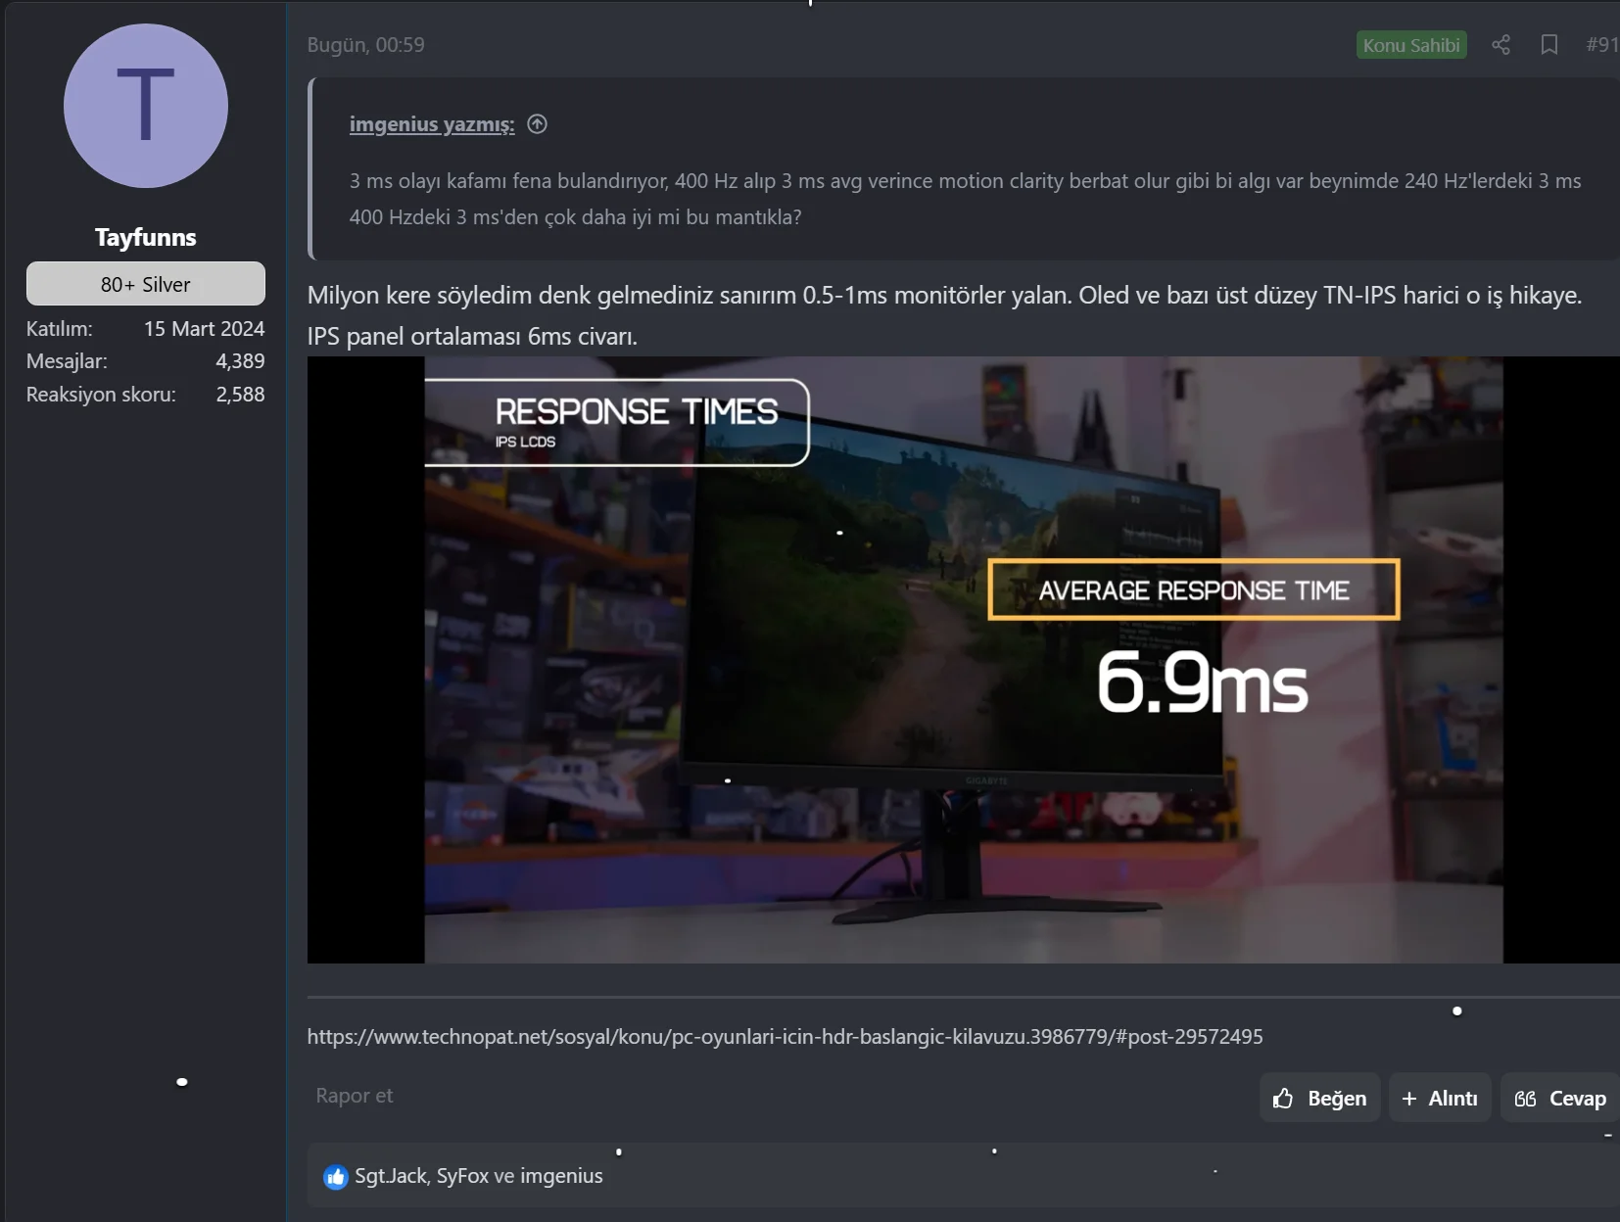Click the 'Mesajlar:' label
The height and width of the screenshot is (1222, 1620).
(x=67, y=361)
